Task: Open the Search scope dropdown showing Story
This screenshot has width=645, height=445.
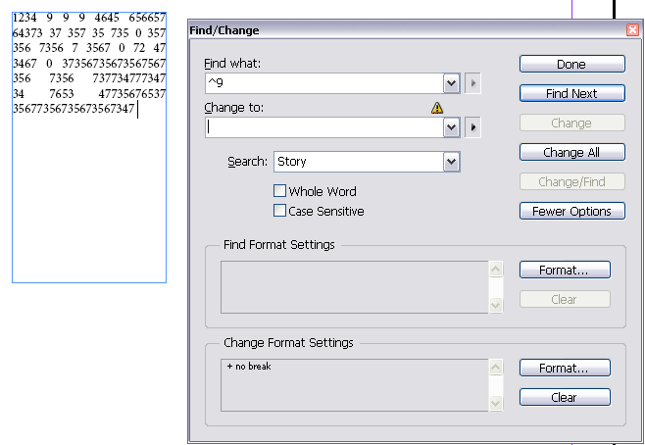Action: pos(367,162)
